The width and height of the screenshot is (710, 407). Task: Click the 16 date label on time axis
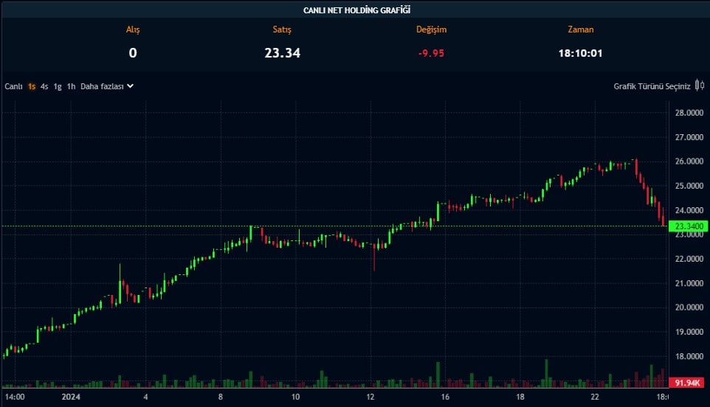coord(445,397)
